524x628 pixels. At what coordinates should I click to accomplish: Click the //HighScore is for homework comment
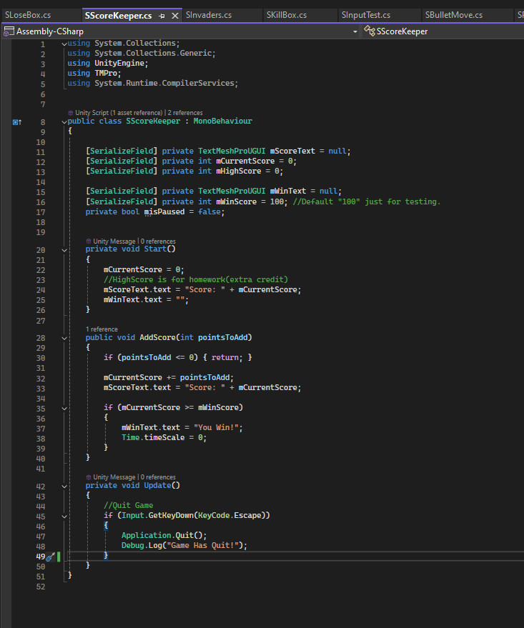click(x=195, y=279)
